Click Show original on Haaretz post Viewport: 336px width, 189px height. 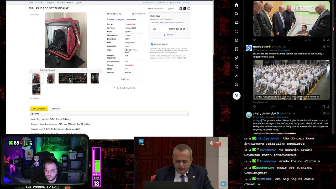click(283, 50)
